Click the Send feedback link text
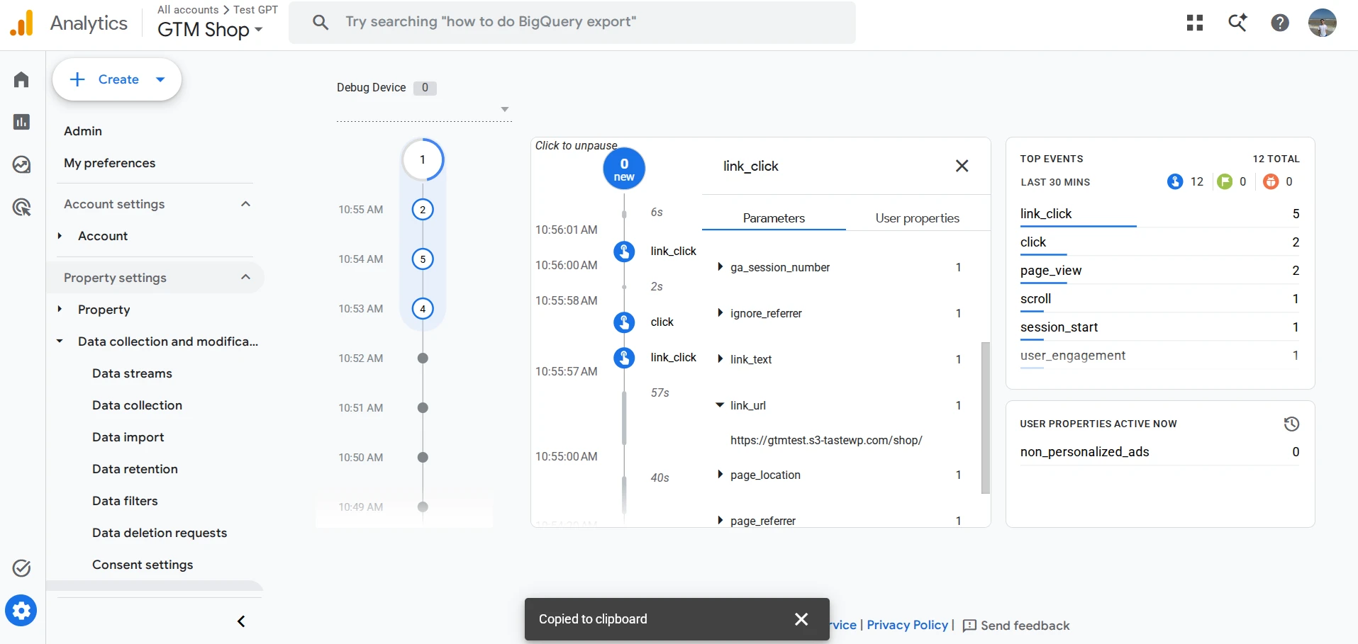 [1025, 626]
